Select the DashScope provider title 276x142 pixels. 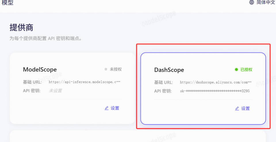[x=169, y=70]
